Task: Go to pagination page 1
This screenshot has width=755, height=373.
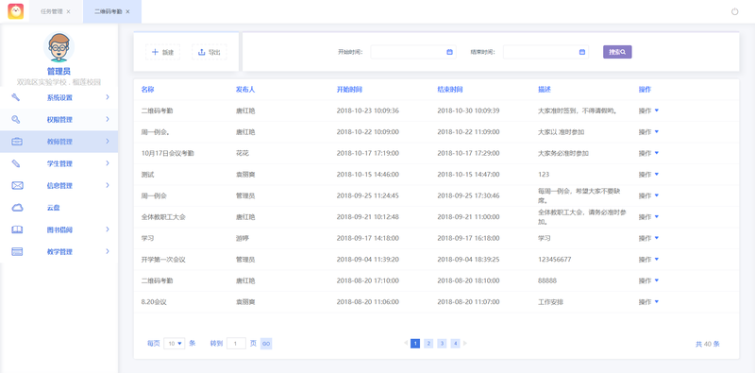Action: [x=415, y=344]
